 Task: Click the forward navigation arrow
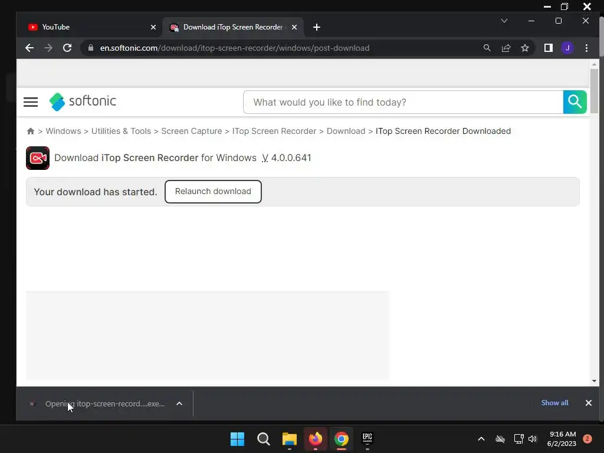click(x=48, y=48)
